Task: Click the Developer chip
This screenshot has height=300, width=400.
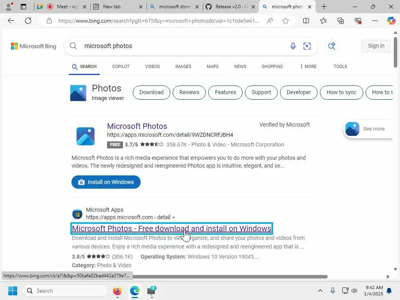Action: click(299, 92)
